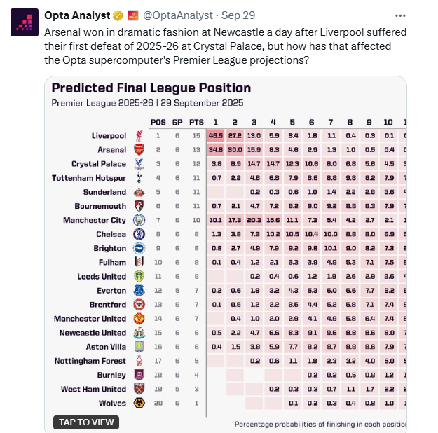The width and height of the screenshot is (438, 433).
Task: Click the Opta Analyst profile avatar
Action: pyautogui.click(x=25, y=22)
